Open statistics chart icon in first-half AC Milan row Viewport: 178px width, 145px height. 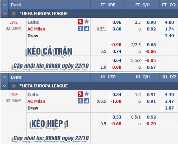click(86, 101)
